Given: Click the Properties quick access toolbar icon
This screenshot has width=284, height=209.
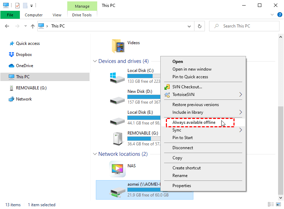Looking at the screenshot, I should pyautogui.click(x=17, y=6).
